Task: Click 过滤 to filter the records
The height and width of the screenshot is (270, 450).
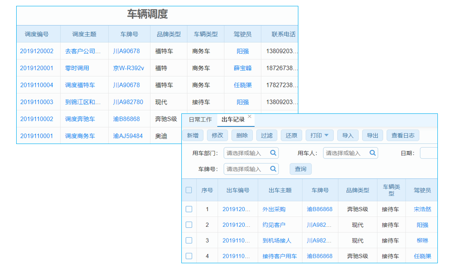Action: click(x=266, y=135)
